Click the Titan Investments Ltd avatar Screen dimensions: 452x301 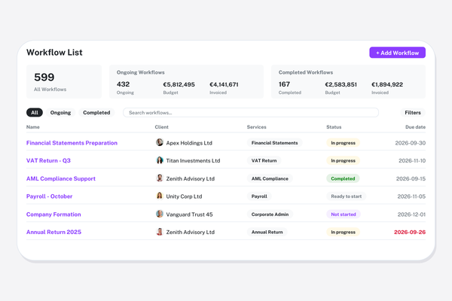(x=160, y=160)
